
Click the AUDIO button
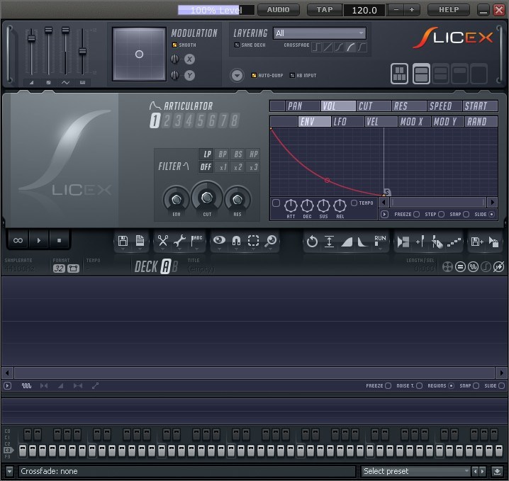click(x=278, y=10)
